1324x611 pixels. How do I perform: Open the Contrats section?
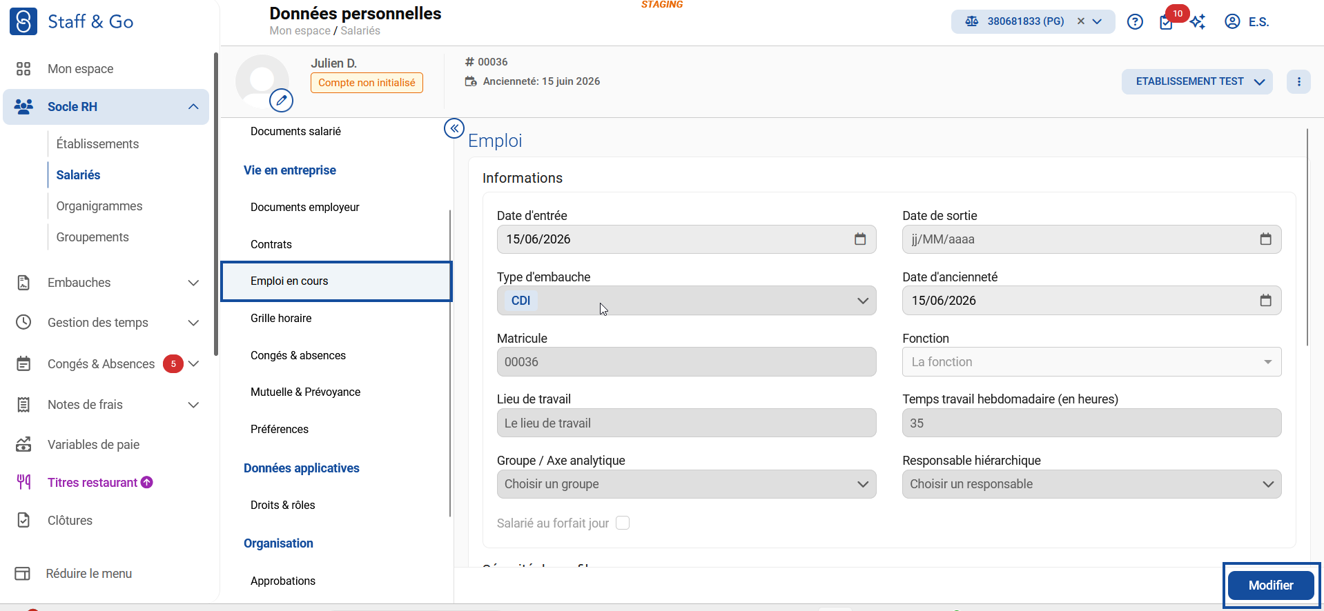coord(271,244)
